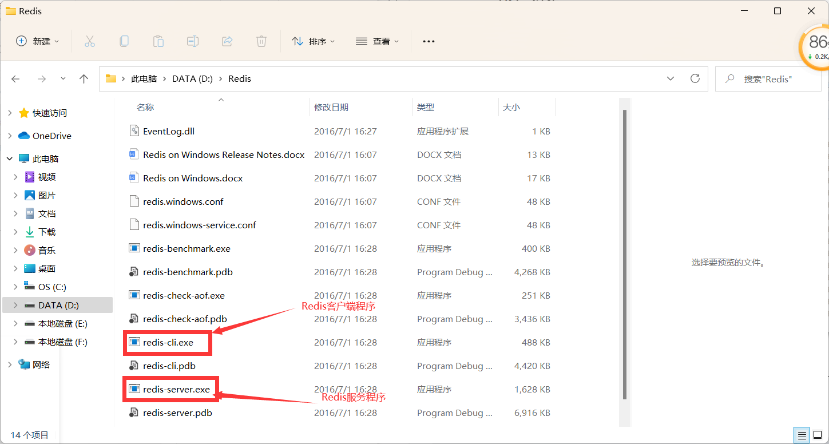The width and height of the screenshot is (829, 444).
Task: Go up one folder level arrow
Action: click(84, 79)
